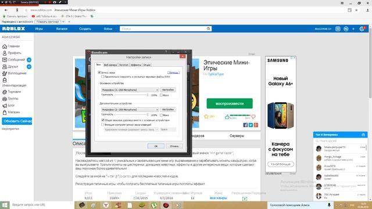
Task: Open the Игры menu in Roblox header
Action: [x=39, y=28]
